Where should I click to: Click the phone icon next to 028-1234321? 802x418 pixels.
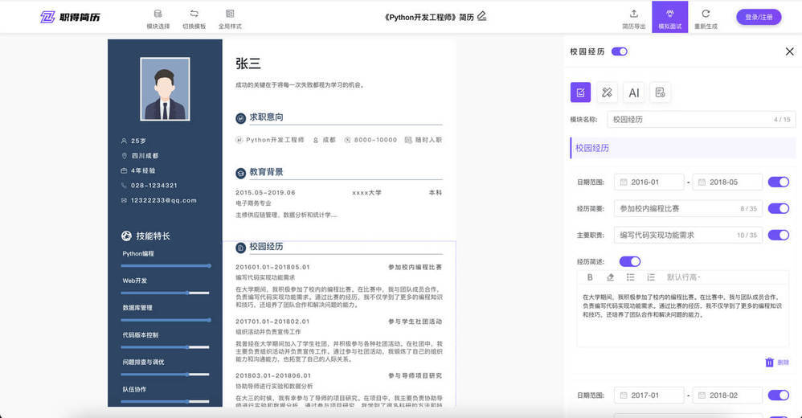124,185
